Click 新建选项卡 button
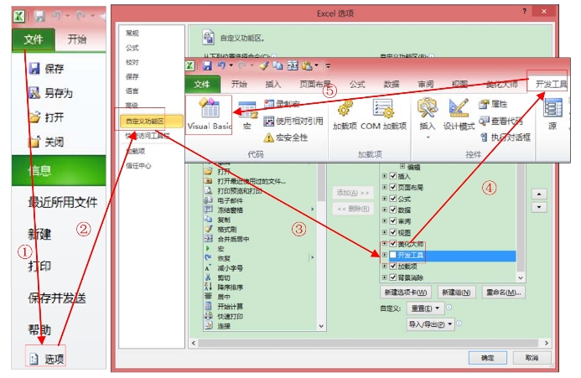Screen dimensions: 581x378 pos(406,293)
